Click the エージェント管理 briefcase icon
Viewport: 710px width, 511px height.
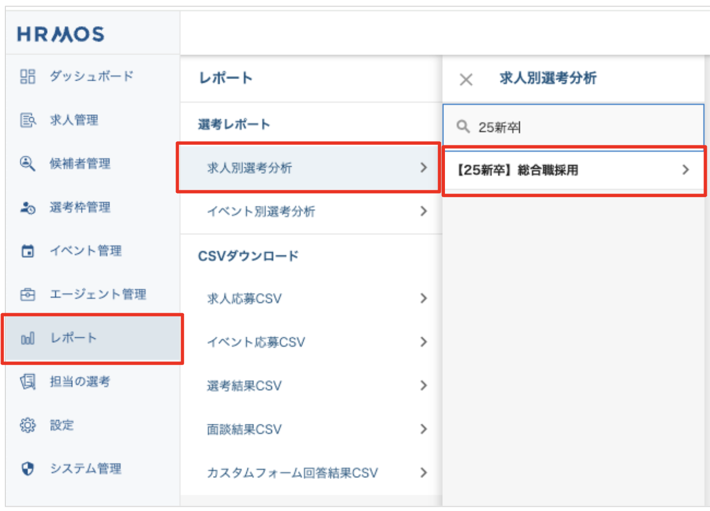(27, 295)
